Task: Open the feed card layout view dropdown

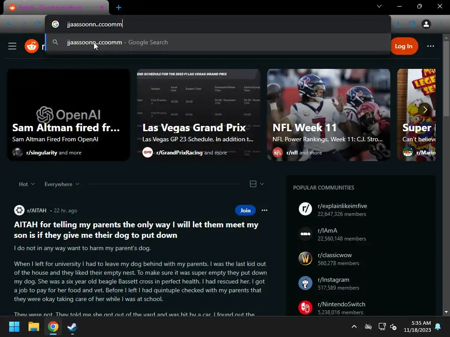Action: click(x=257, y=184)
